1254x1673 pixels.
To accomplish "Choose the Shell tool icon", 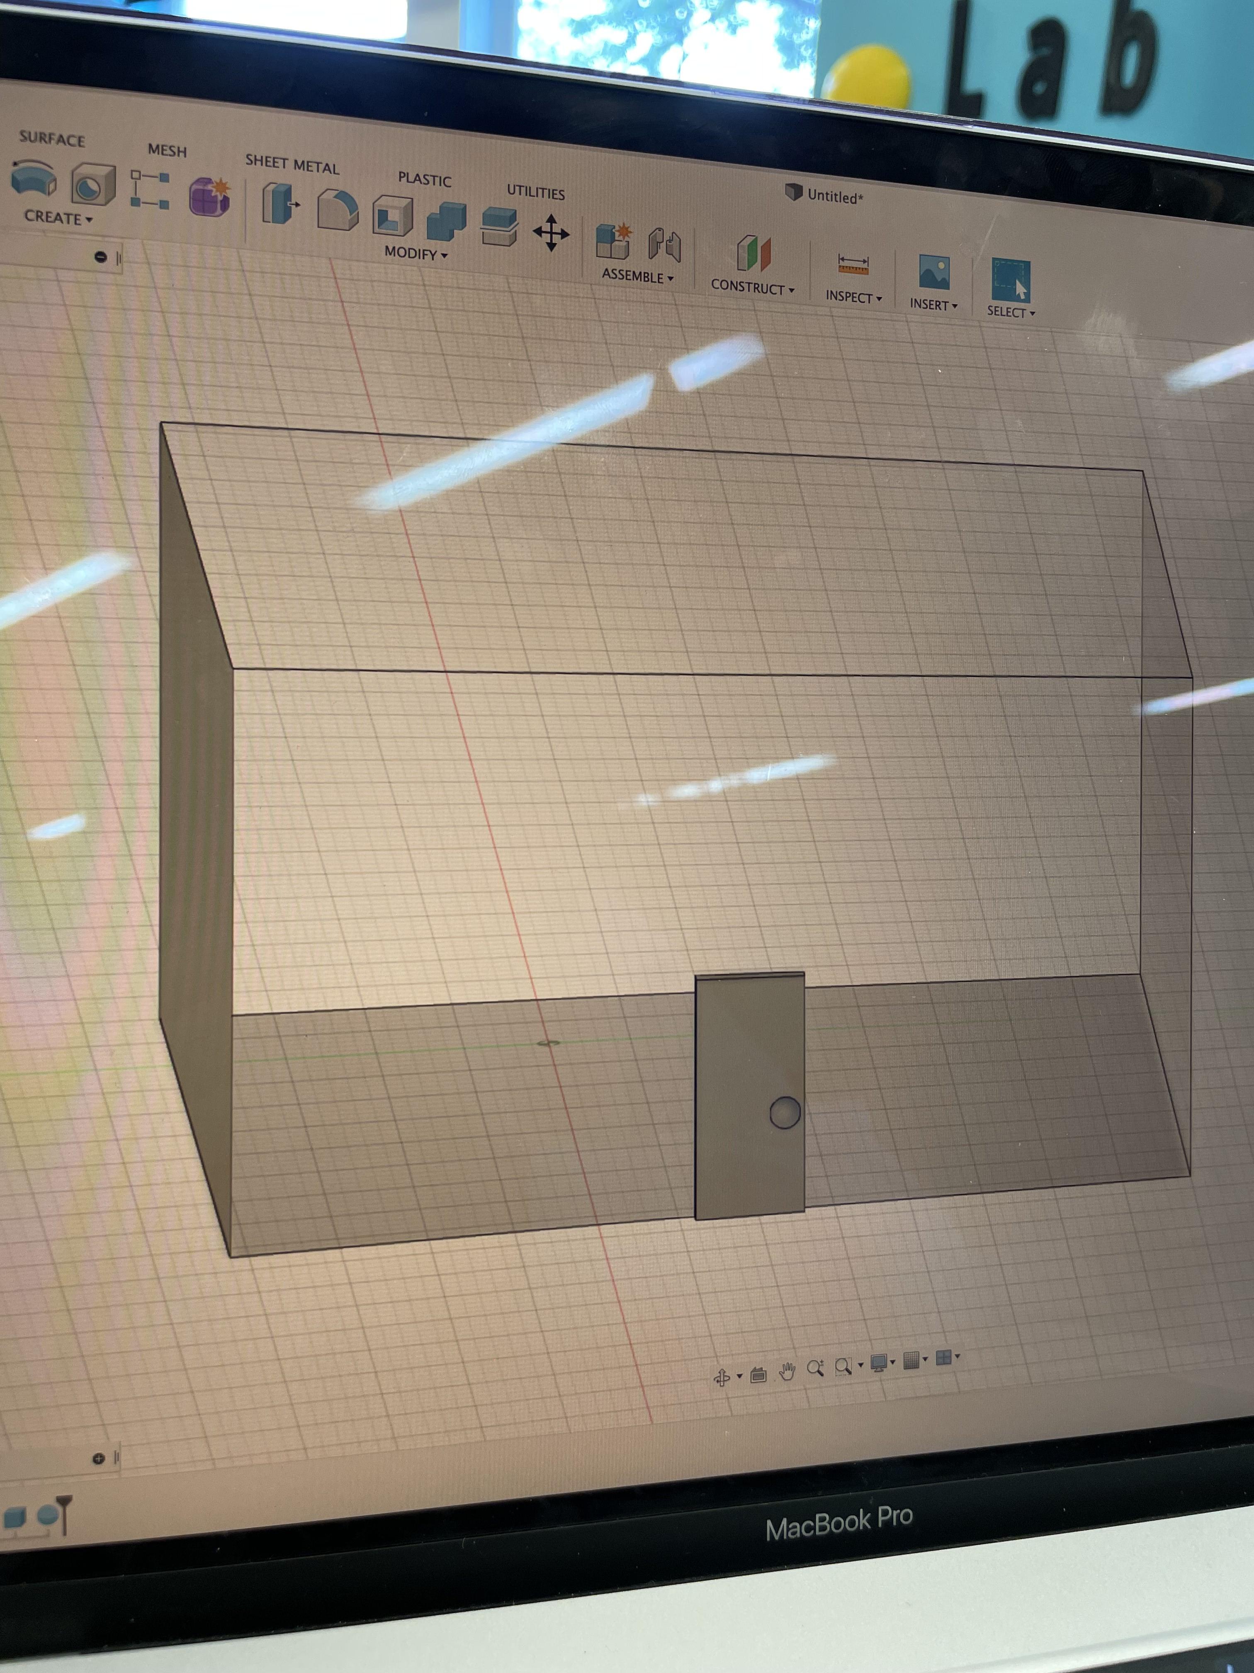I will pyautogui.click(x=392, y=215).
